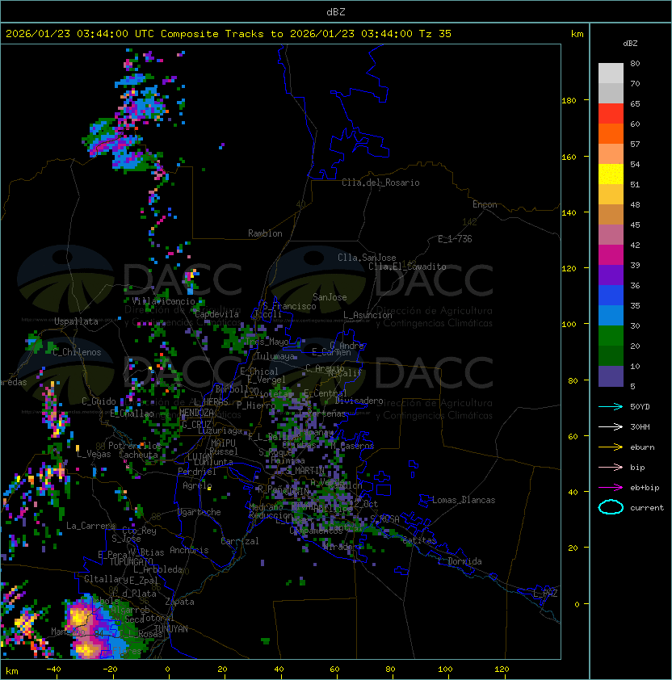Click the 'L_Vegas' place label
The image size is (672, 680).
(x=94, y=455)
